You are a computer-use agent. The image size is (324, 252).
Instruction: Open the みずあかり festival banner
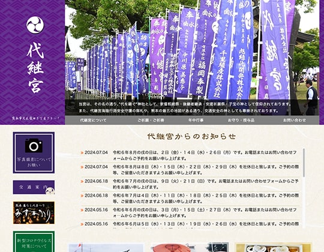[34, 213]
